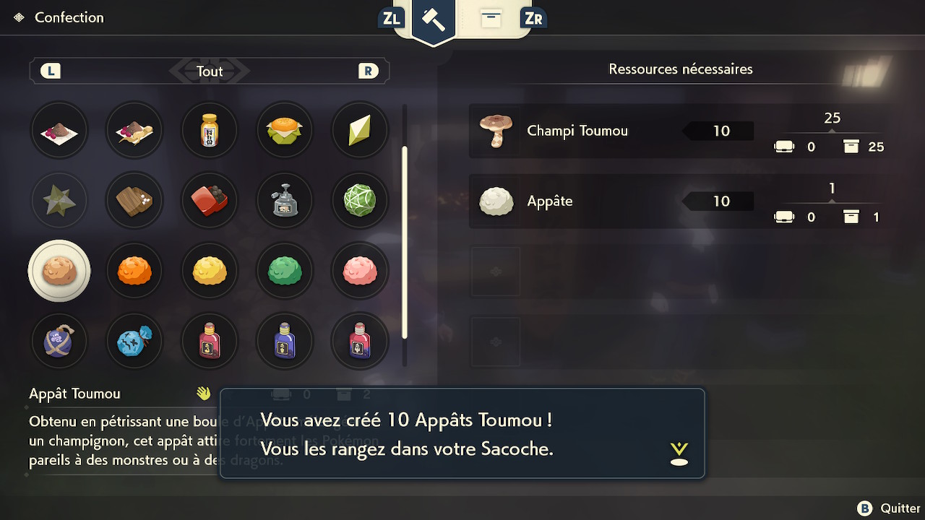Cycle tabs right with ZR

533,18
